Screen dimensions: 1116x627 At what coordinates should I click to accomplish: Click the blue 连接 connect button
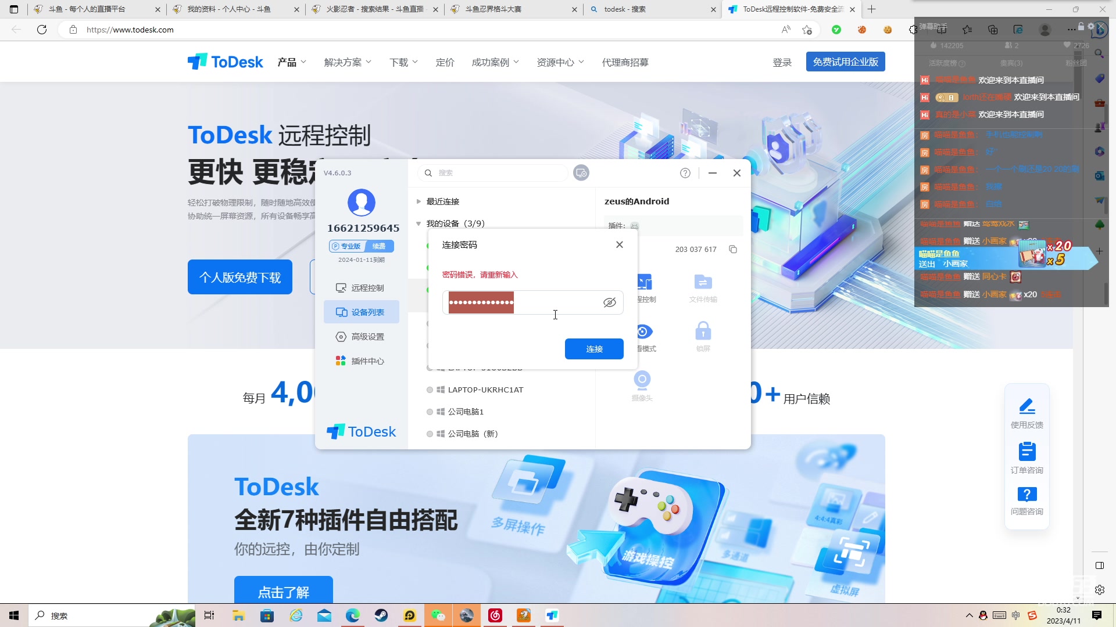click(x=594, y=349)
